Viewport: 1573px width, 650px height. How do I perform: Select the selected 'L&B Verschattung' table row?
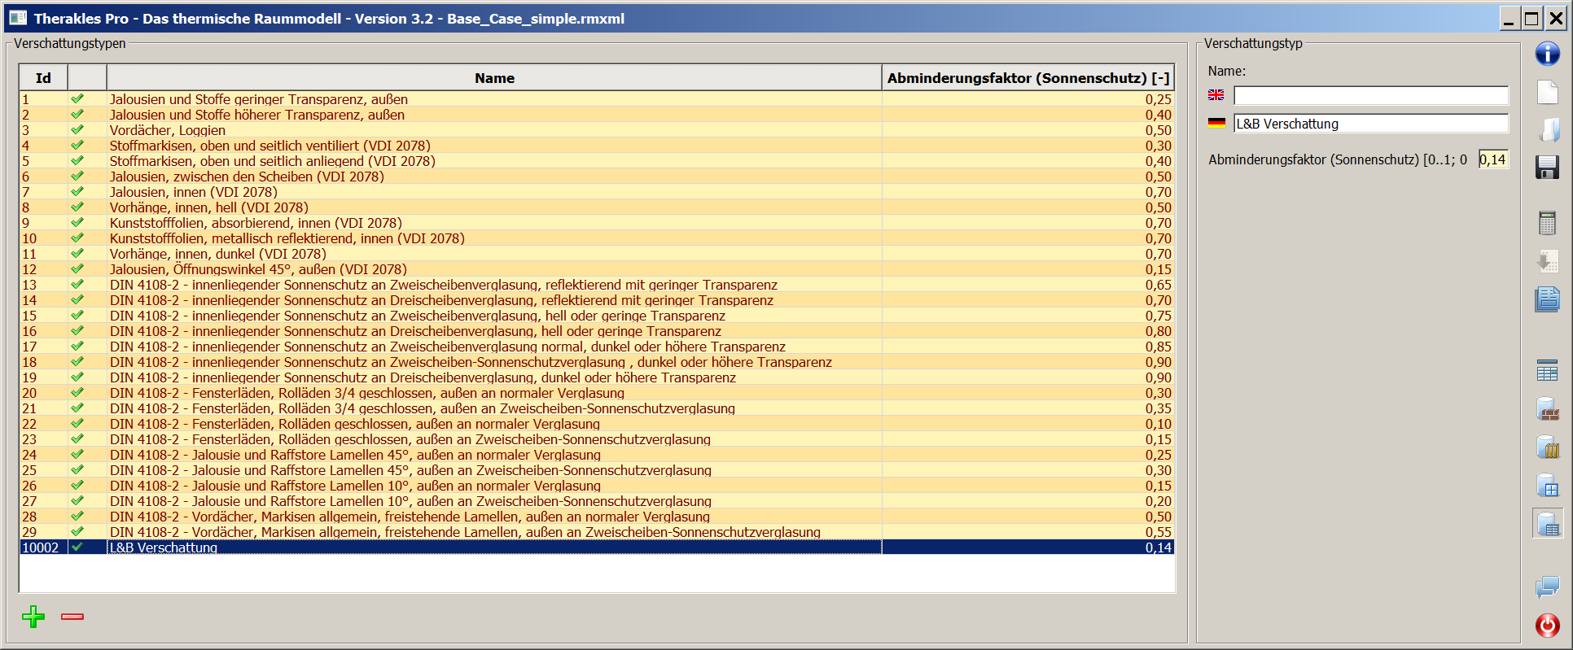(597, 547)
